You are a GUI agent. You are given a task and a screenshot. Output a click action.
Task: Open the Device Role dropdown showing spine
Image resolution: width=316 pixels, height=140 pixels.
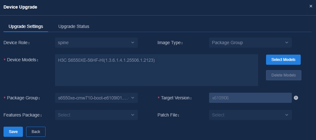96,43
